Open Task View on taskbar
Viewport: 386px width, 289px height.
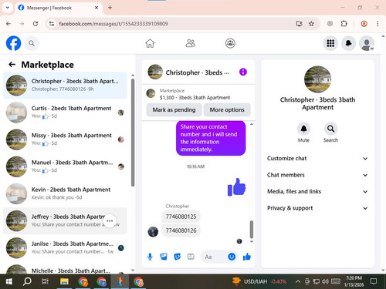(x=46, y=281)
